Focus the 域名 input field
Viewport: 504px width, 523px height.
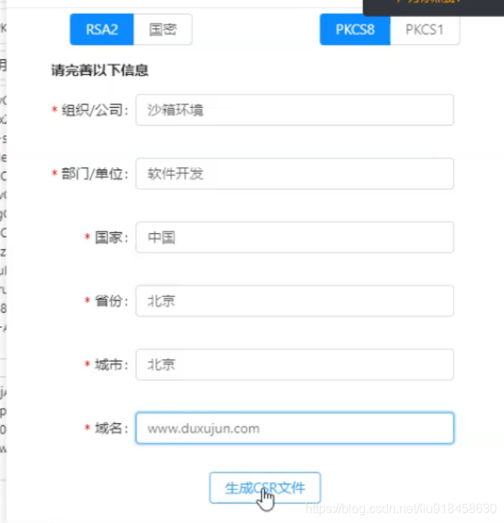294,428
